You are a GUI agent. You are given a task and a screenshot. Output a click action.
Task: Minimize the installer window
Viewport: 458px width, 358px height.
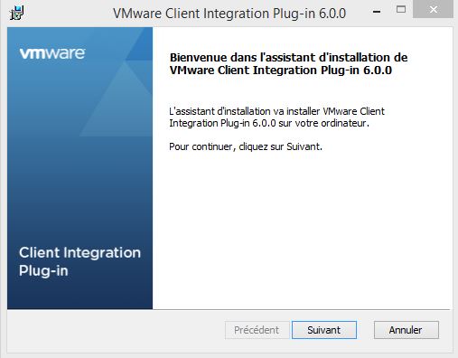point(377,12)
